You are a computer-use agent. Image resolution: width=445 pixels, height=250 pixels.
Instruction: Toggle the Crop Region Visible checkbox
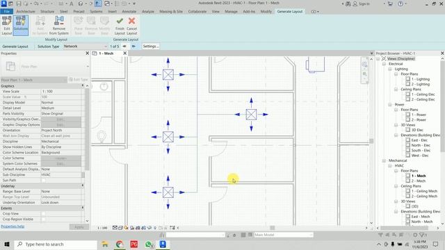tap(43, 219)
